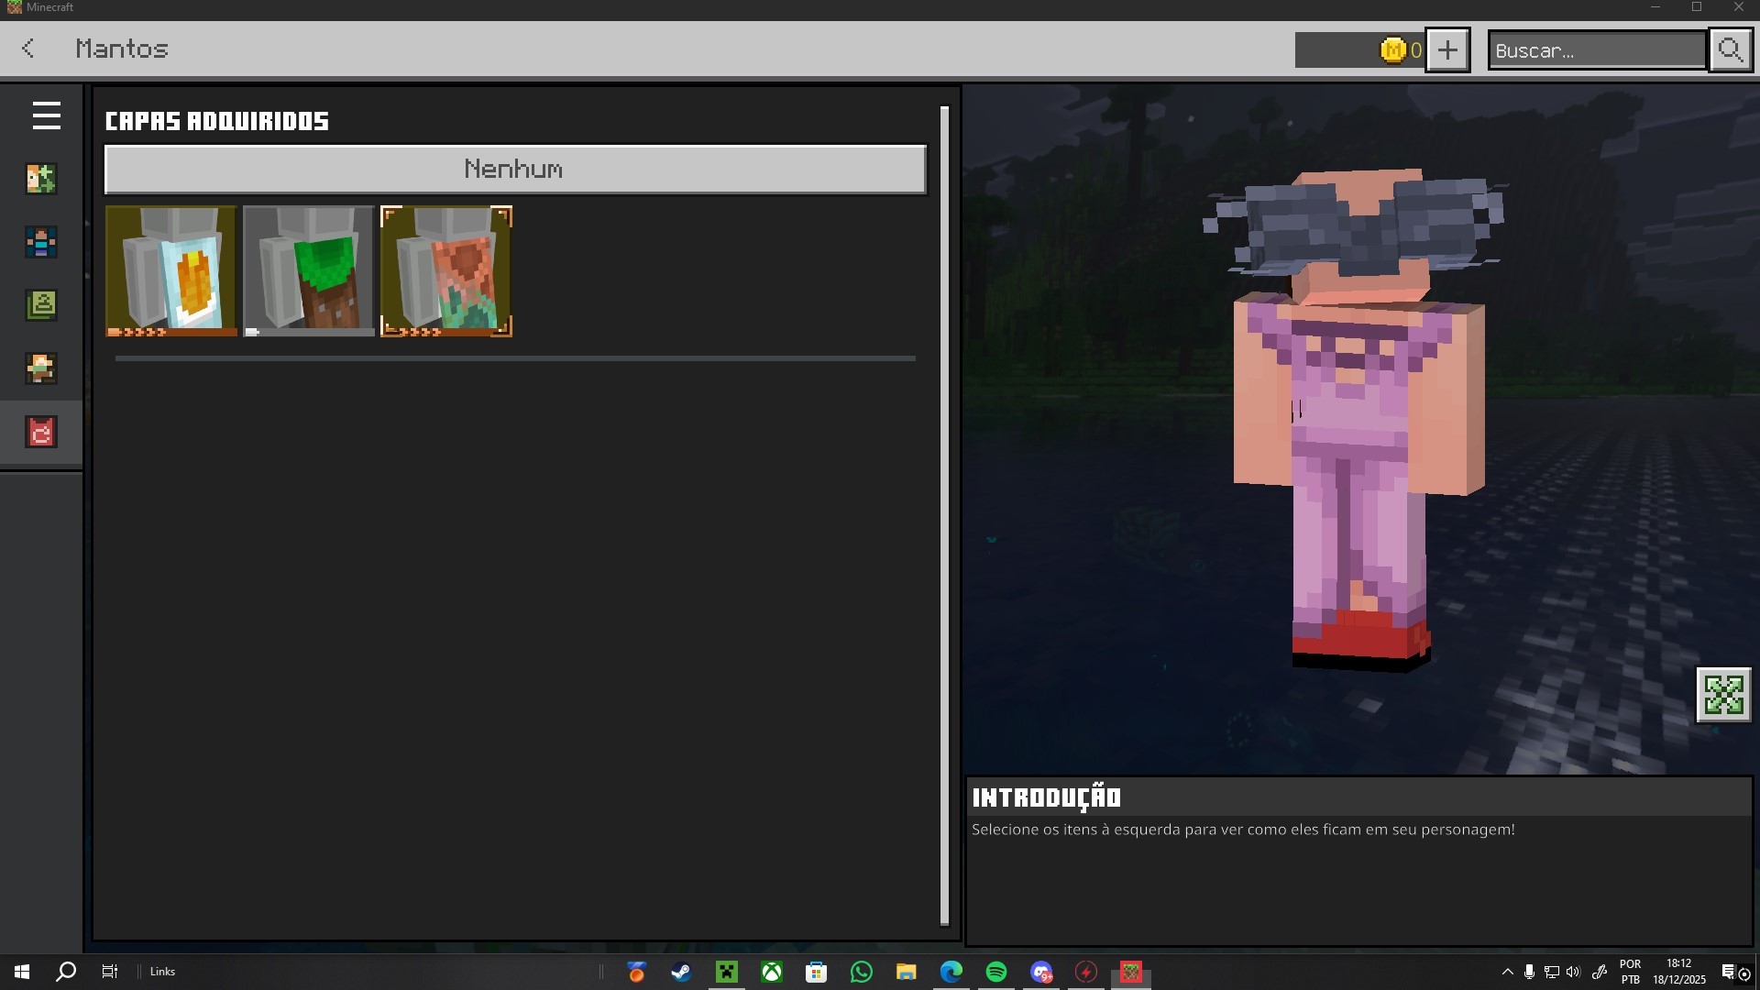Select the red capes sidebar tab
1760x990 pixels.
coord(41,432)
